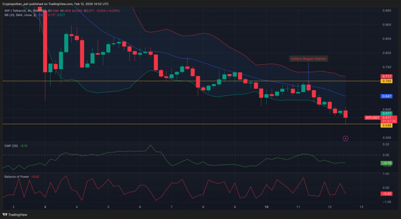The width and height of the screenshot is (401, 219).
Task: Click the 0.750 price axis tick
Action: point(386,67)
